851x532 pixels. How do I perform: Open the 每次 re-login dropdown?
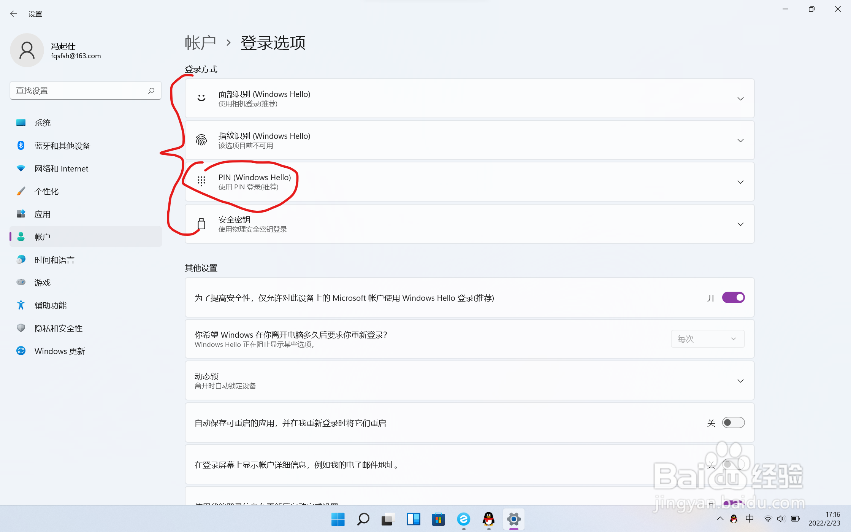click(707, 339)
